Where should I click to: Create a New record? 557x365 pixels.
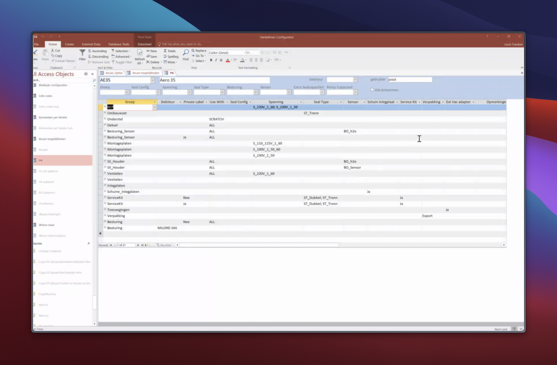[x=152, y=51]
